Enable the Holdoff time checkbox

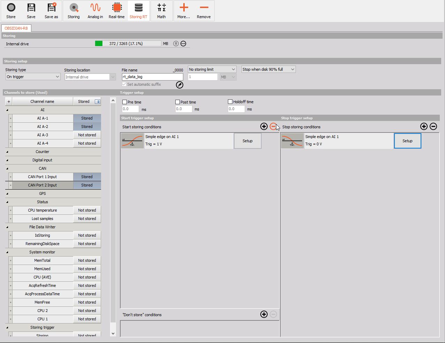pos(230,102)
